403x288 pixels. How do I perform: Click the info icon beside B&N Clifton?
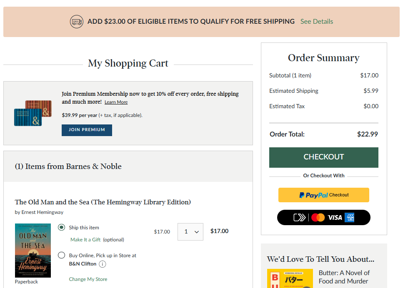102,264
